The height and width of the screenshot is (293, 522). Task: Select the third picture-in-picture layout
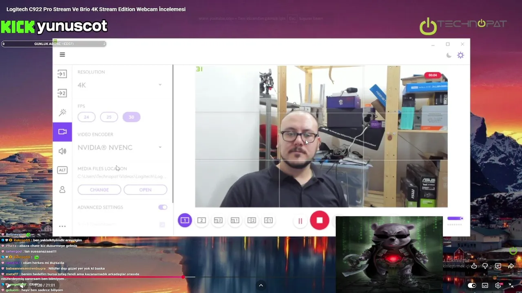(218, 220)
